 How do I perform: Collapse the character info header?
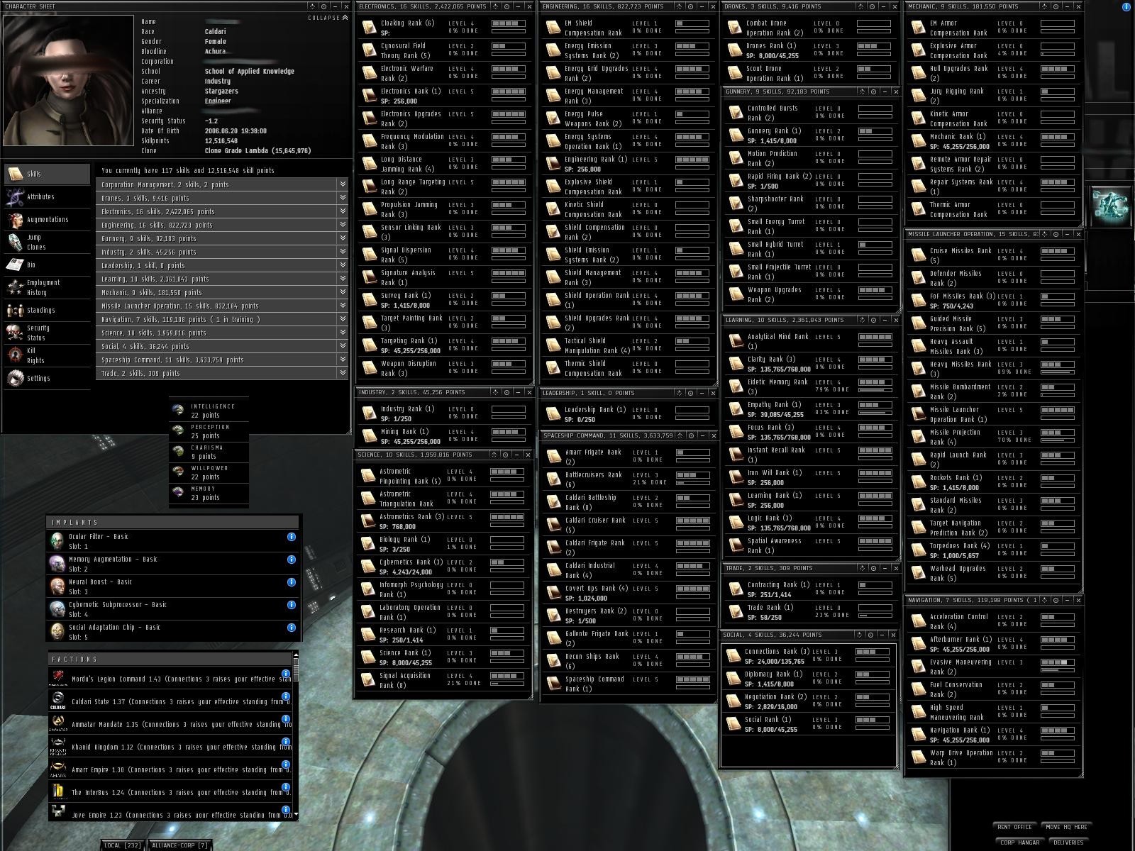(x=328, y=18)
